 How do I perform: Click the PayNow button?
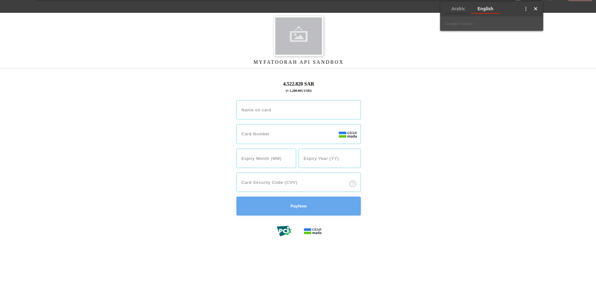point(299,206)
